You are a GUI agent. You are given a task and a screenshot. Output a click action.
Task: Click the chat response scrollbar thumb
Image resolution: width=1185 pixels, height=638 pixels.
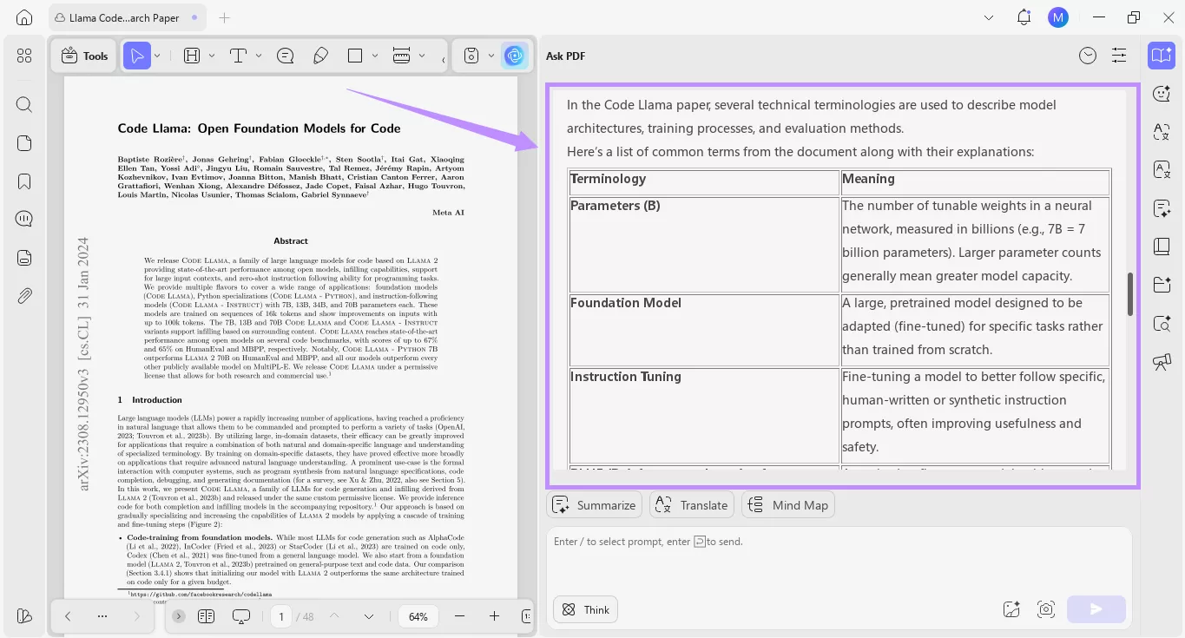point(1129,294)
